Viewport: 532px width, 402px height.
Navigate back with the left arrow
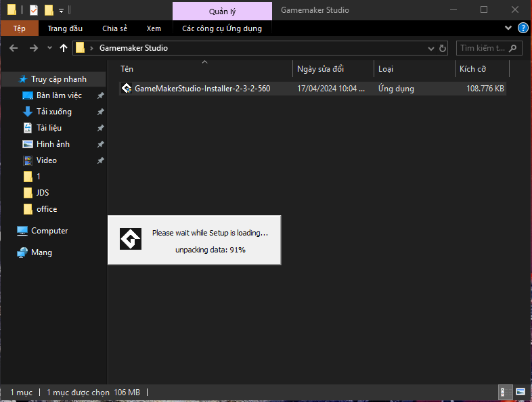[x=14, y=48]
